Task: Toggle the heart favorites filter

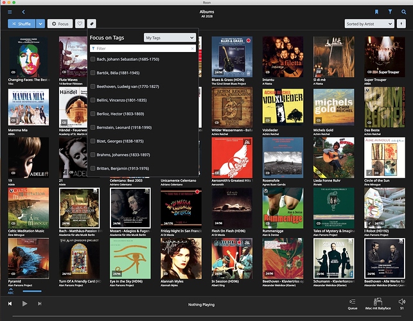Action: 80,24
